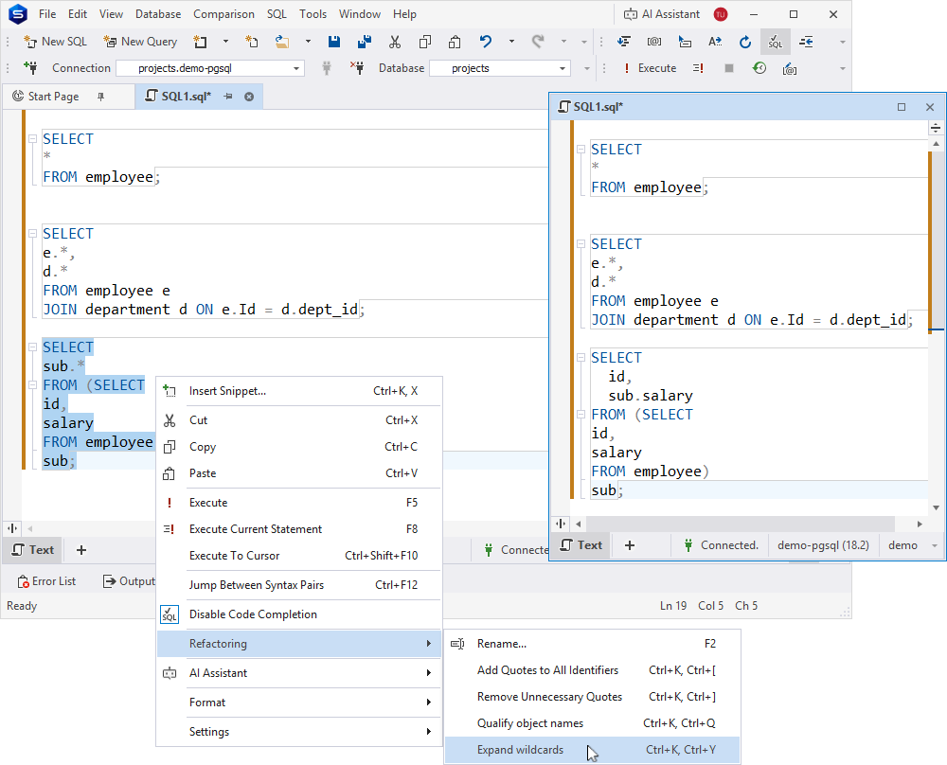Toggle the SQL code completion toolbar icon
Image resolution: width=947 pixels, height=765 pixels.
tap(776, 42)
